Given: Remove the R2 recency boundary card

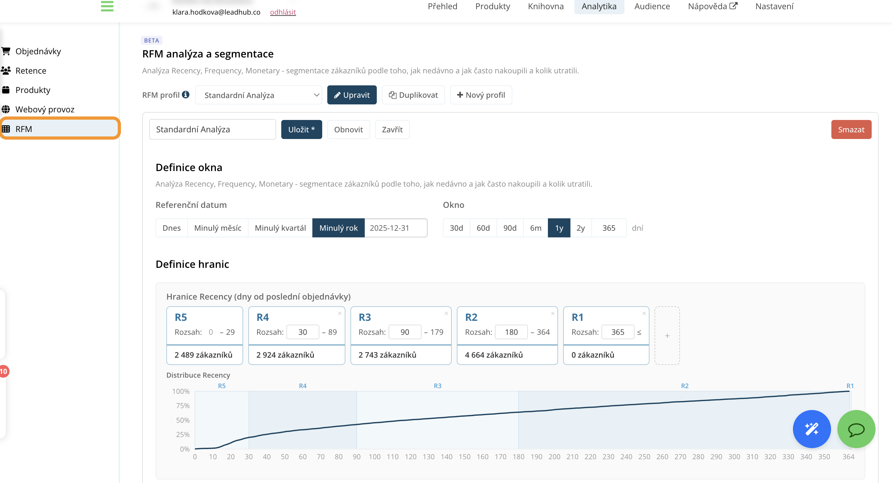Looking at the screenshot, I should pyautogui.click(x=553, y=313).
